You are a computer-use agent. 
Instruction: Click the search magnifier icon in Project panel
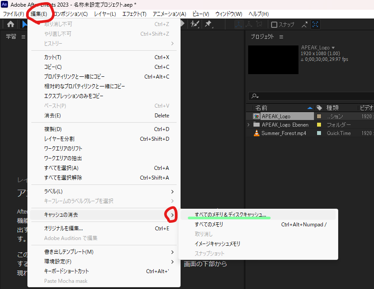[x=255, y=96]
